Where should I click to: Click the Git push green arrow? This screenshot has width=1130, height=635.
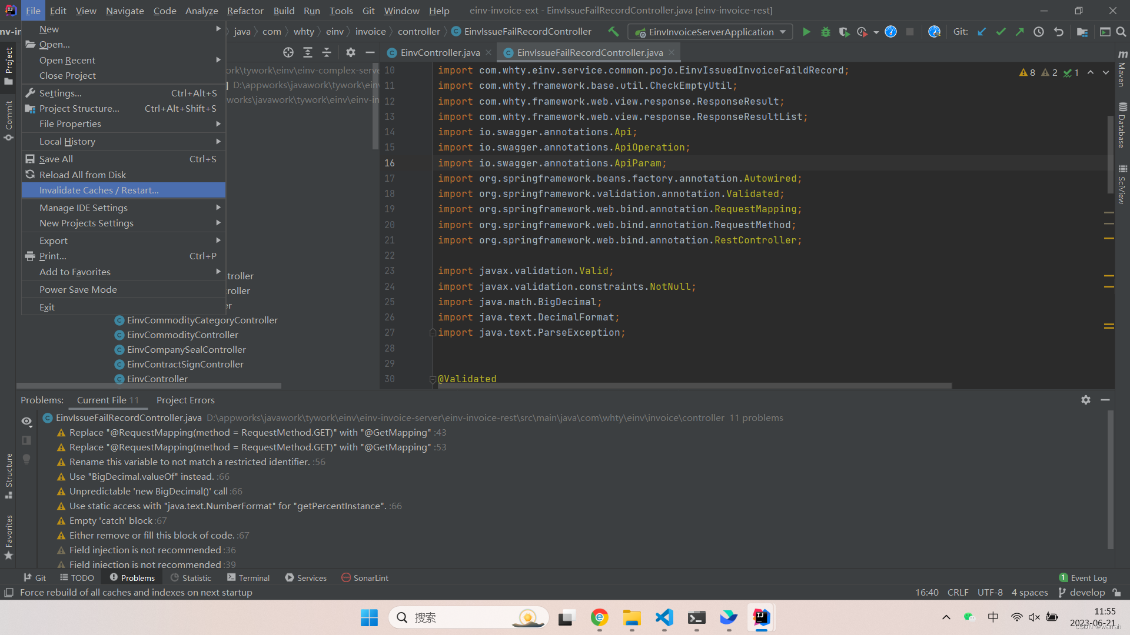tap(1019, 32)
